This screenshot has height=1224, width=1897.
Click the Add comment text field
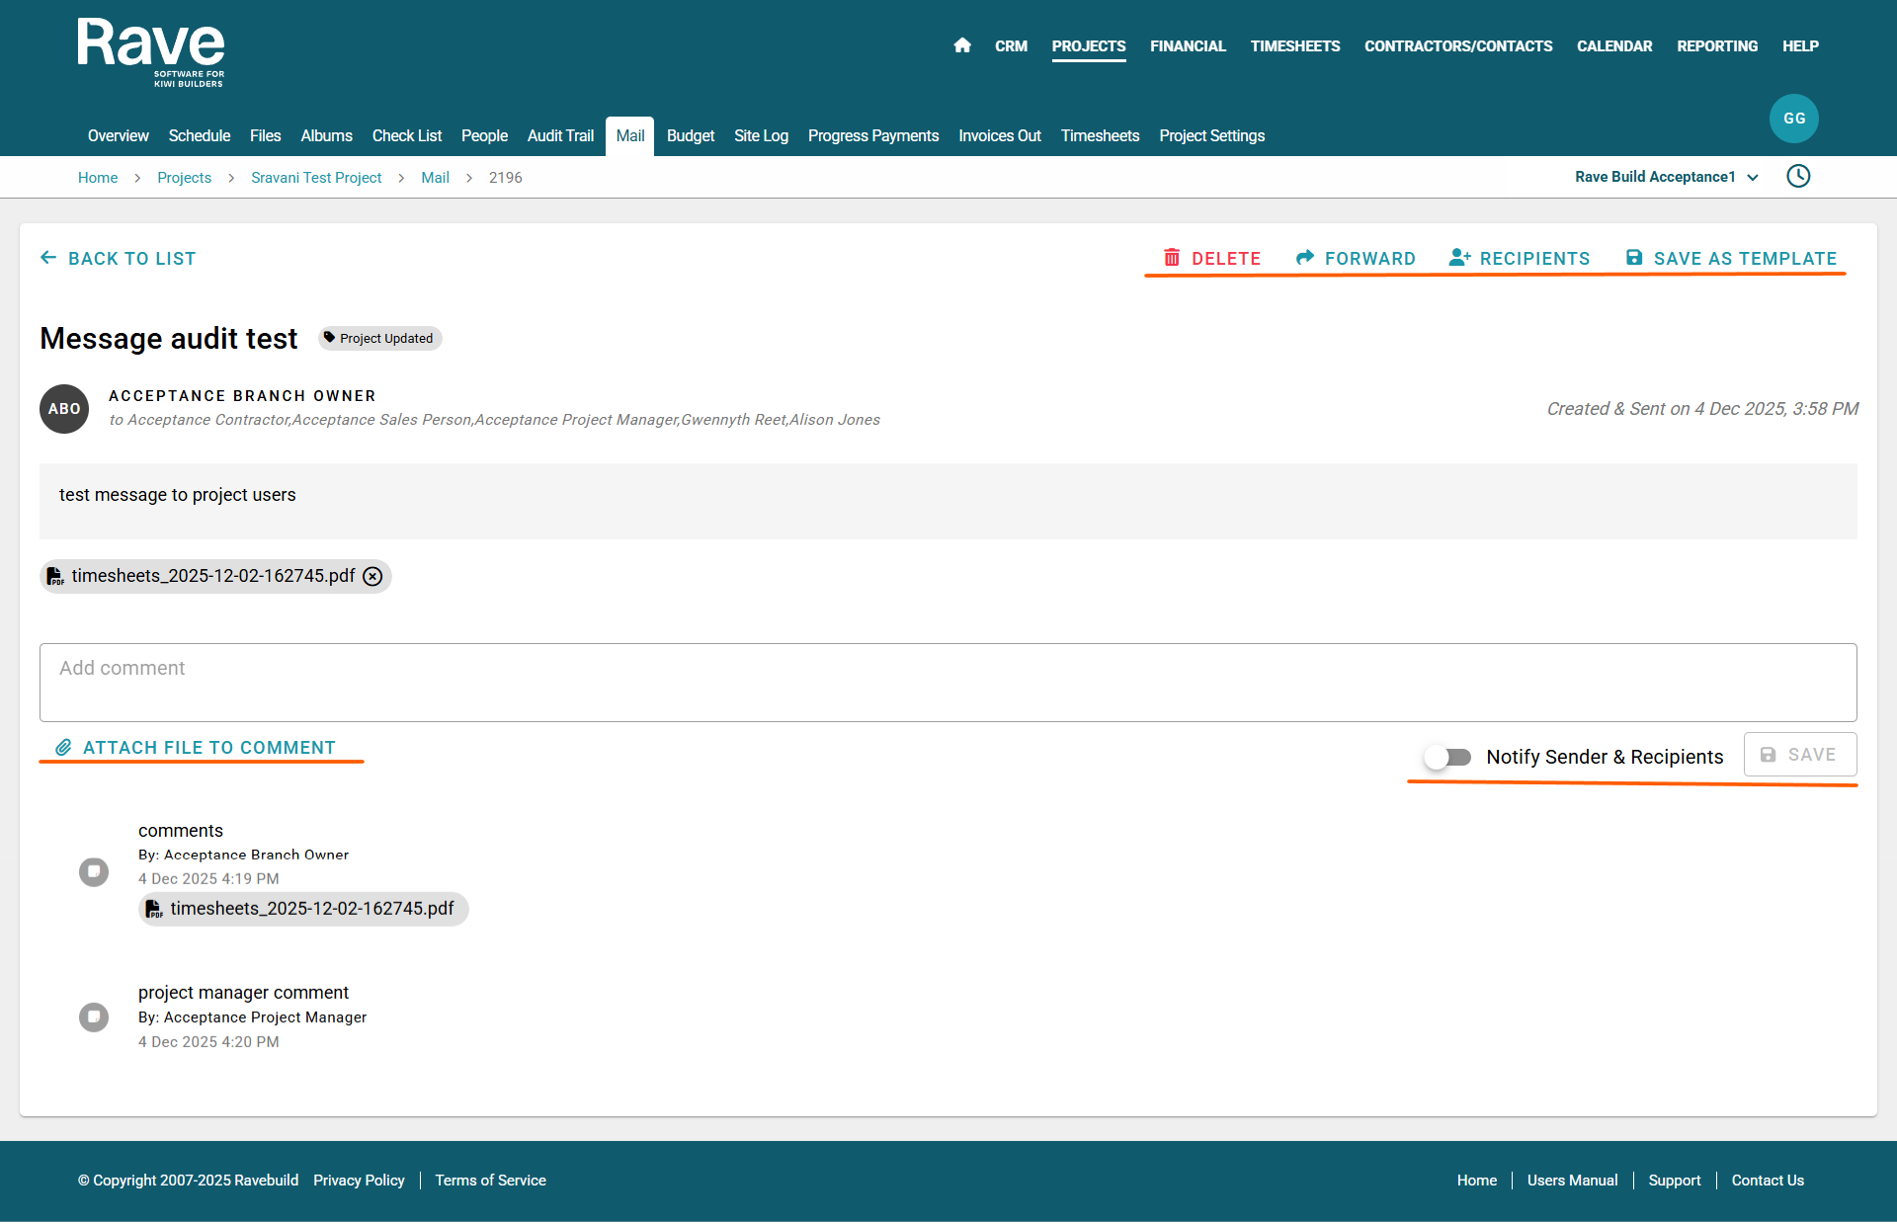pyautogui.click(x=948, y=683)
